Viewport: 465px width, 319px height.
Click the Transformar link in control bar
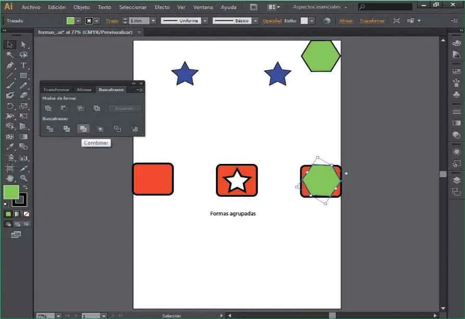pyautogui.click(x=372, y=21)
